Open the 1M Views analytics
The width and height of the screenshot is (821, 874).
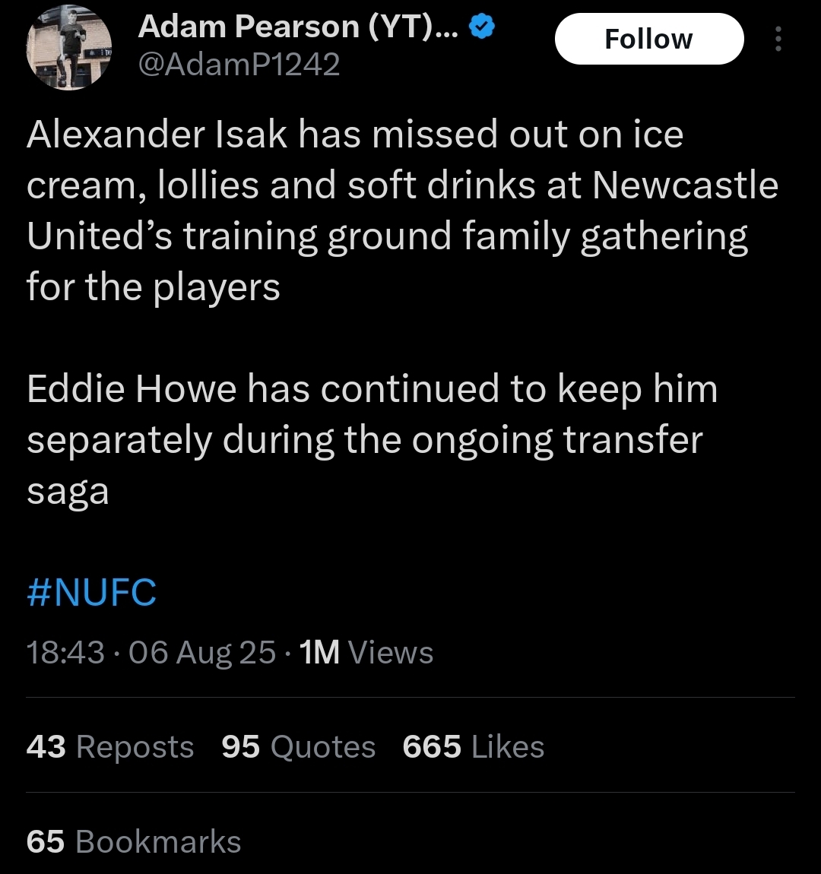(366, 652)
